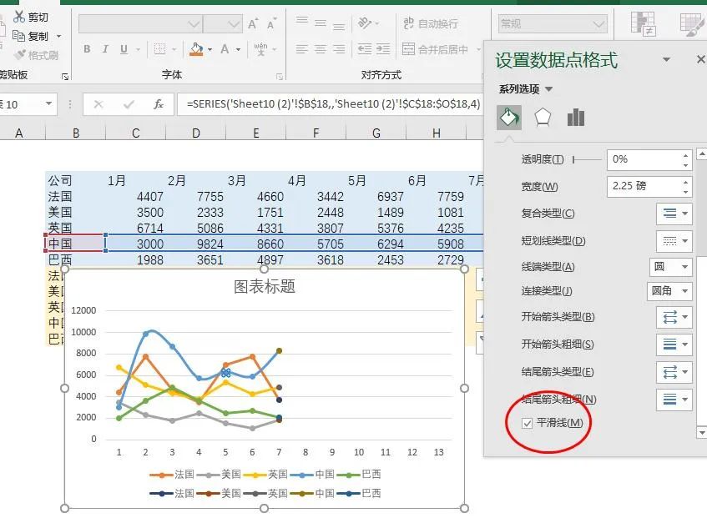
Task: Switch to the Effects pentagon tab
Action: click(x=543, y=117)
